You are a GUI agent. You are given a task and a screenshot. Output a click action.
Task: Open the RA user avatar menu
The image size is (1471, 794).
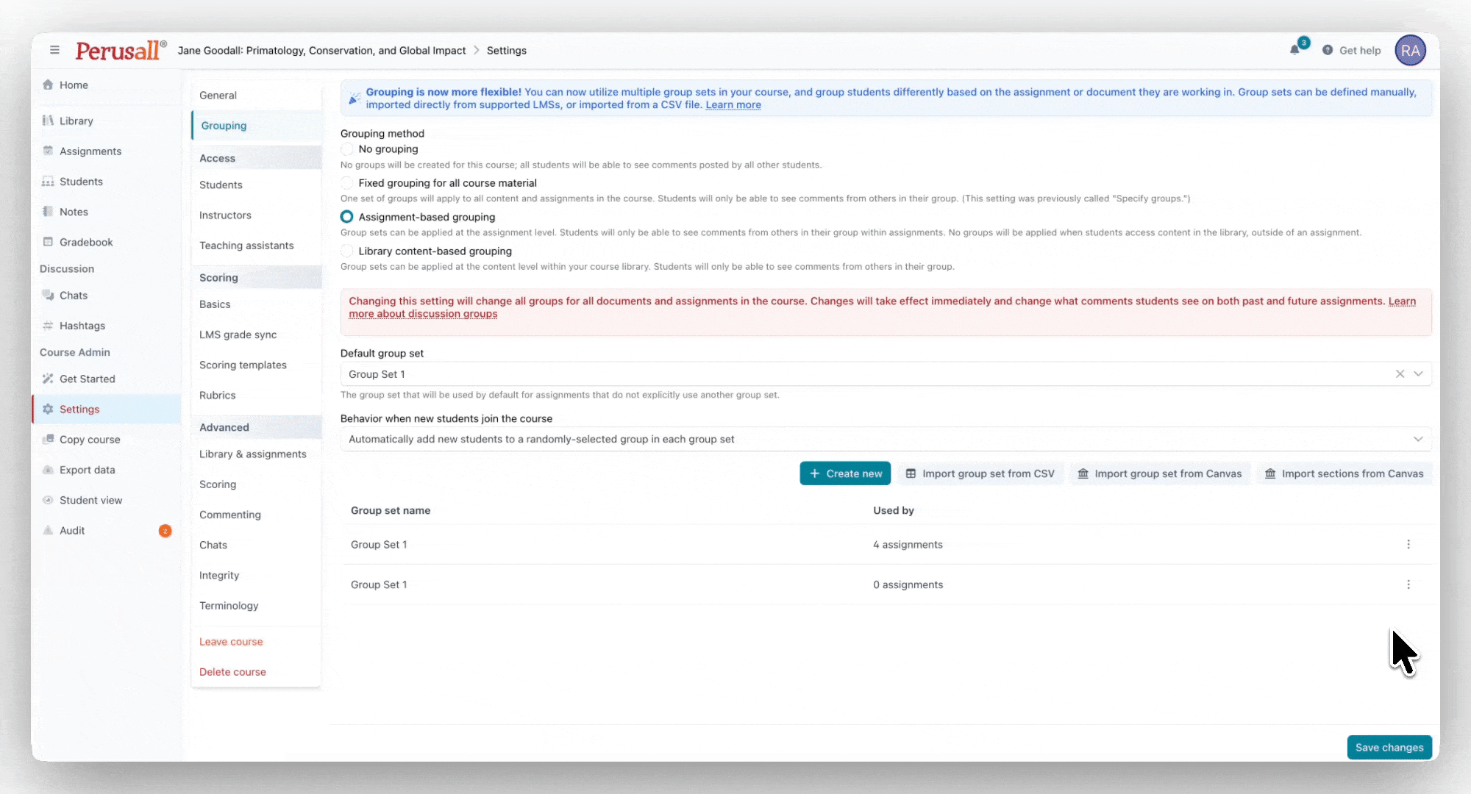tap(1410, 51)
